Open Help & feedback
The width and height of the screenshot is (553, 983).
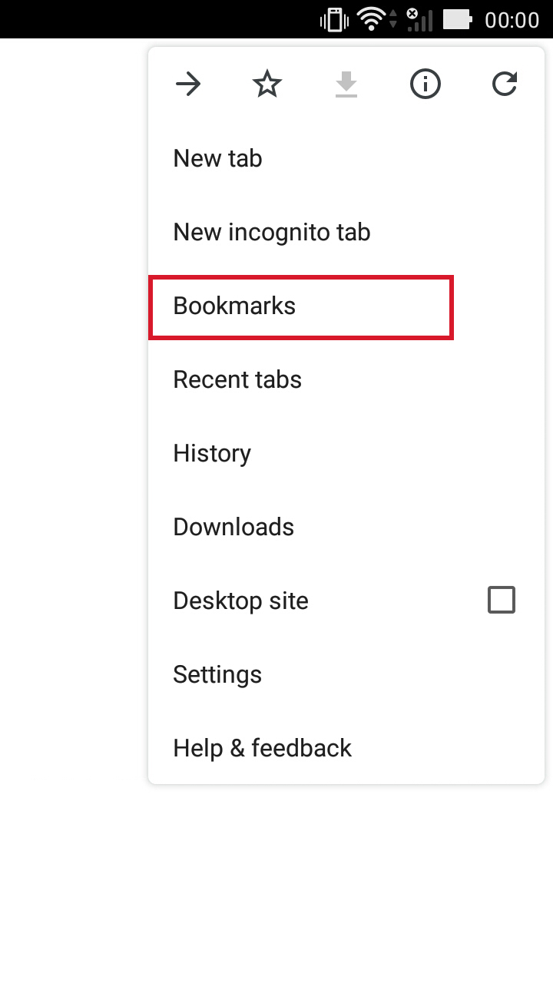[262, 748]
